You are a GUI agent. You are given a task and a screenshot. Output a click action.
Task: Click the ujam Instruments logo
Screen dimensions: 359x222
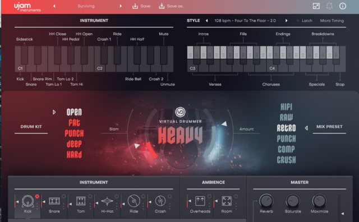pos(27,7)
